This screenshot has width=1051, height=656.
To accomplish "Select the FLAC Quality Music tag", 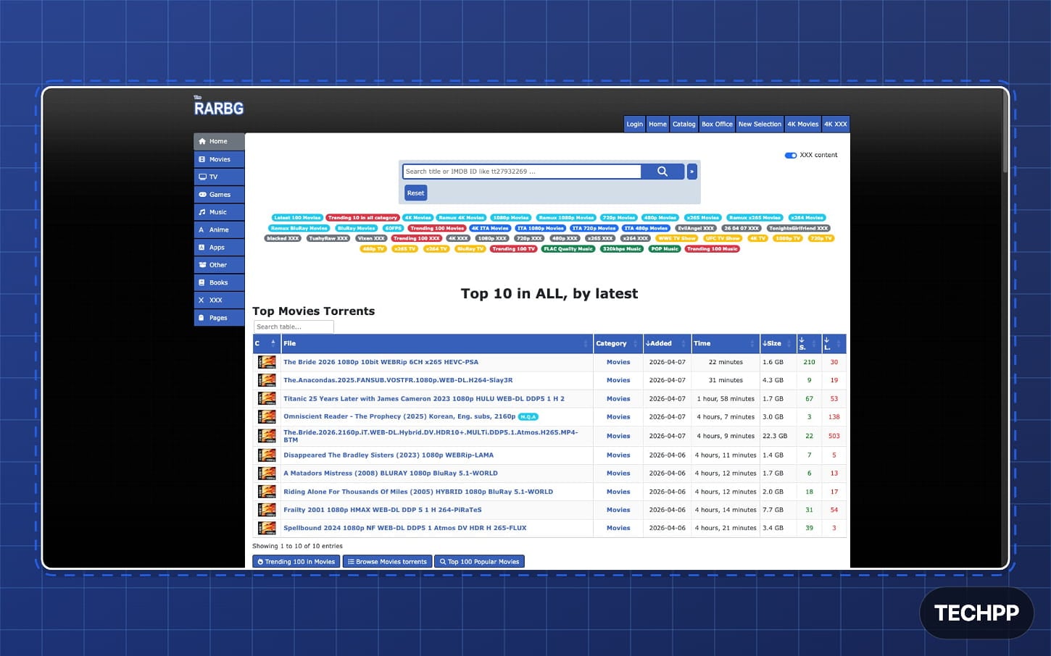I will (x=568, y=249).
